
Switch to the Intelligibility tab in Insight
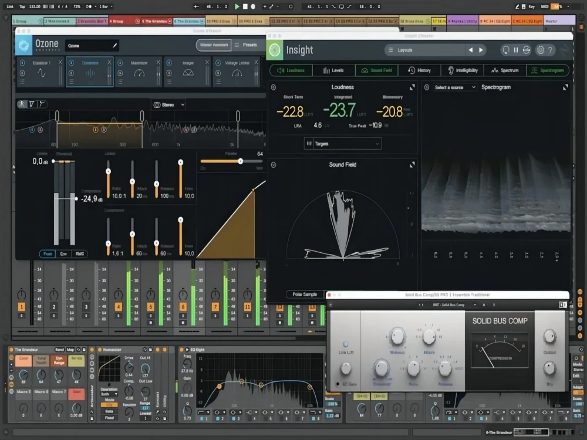click(463, 70)
